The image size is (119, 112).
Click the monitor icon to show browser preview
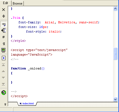pyautogui.click(x=4, y=50)
